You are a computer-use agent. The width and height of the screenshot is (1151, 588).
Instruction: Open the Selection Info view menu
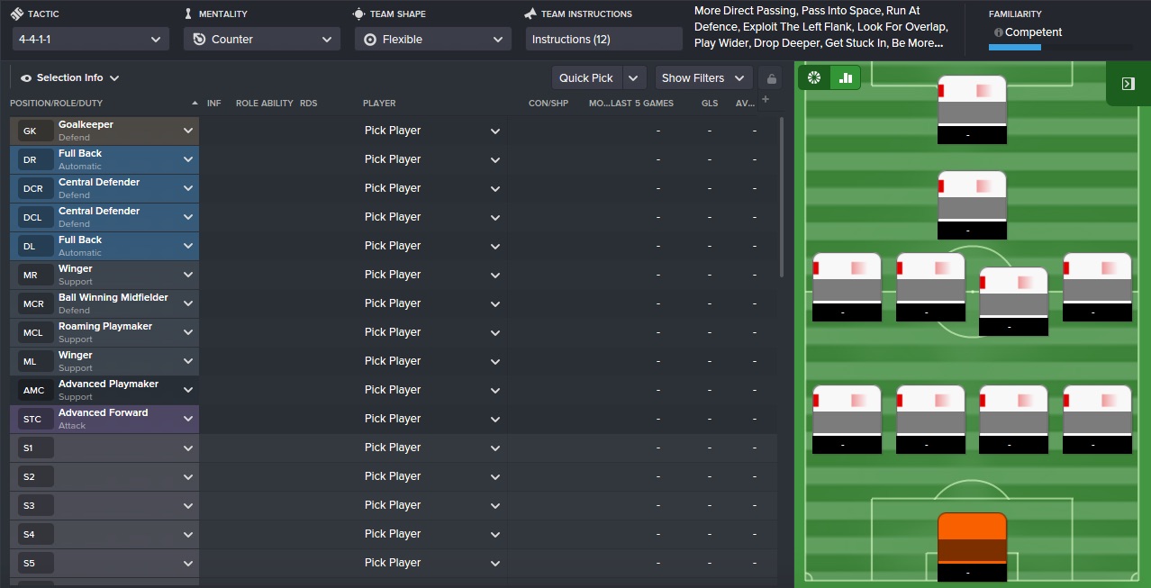point(70,78)
